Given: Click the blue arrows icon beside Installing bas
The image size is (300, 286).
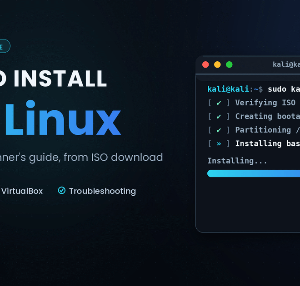Looking at the screenshot, I should (219, 143).
